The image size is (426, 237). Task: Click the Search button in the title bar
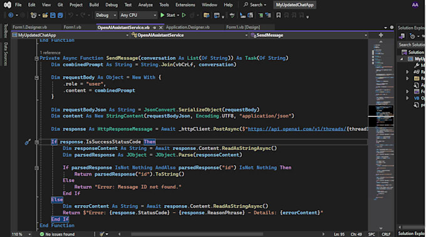click(255, 4)
